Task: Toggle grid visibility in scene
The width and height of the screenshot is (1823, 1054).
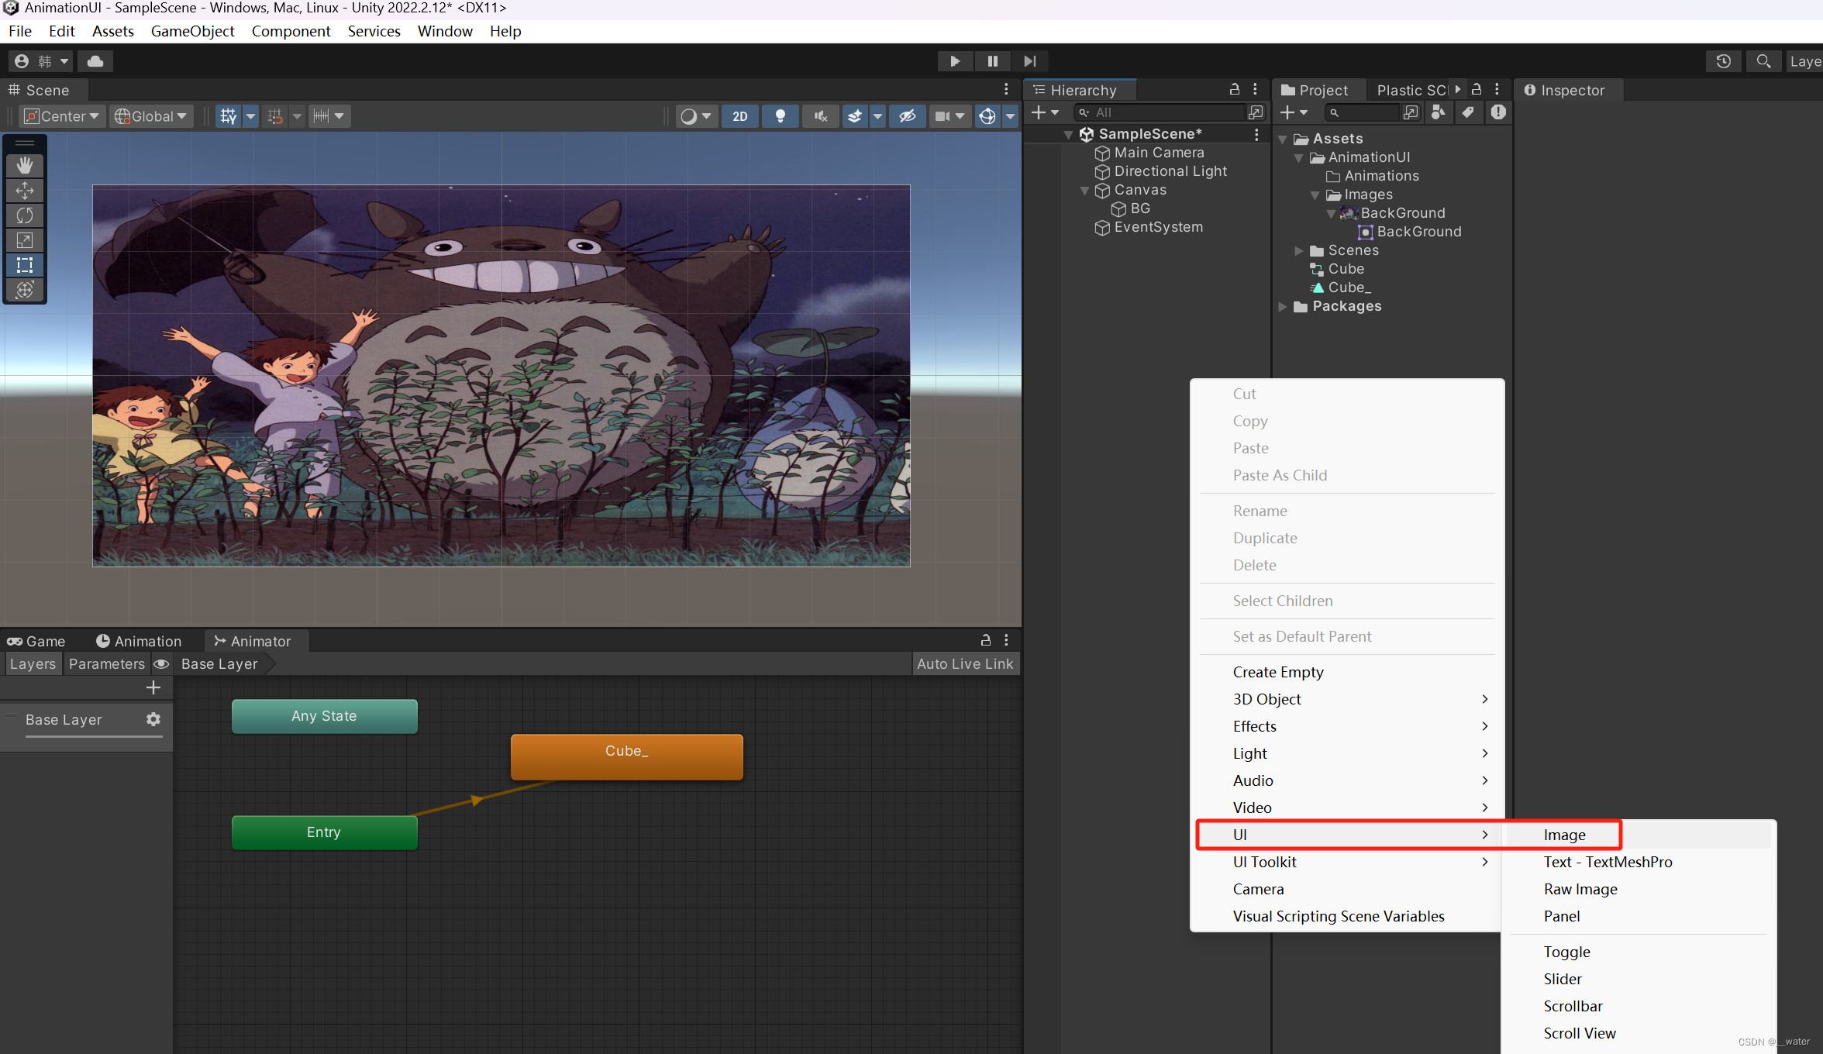Action: coord(229,116)
